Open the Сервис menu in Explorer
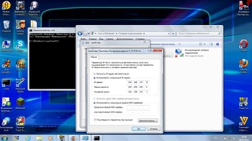252x141 pixels. coord(109,39)
